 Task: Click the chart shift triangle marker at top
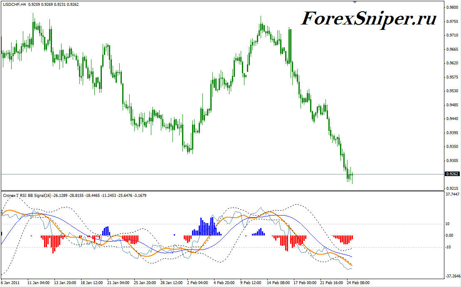point(355,2)
